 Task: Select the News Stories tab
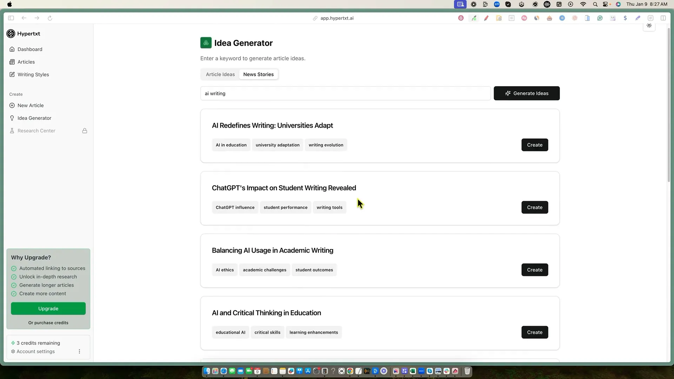tap(258, 74)
